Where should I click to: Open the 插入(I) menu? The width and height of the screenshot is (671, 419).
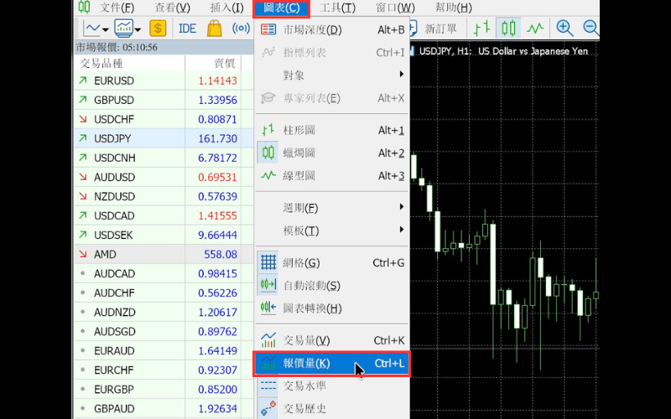coord(226,8)
